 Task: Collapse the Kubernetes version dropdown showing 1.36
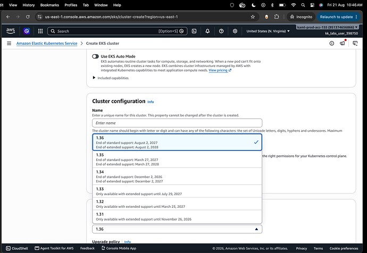click(177, 229)
